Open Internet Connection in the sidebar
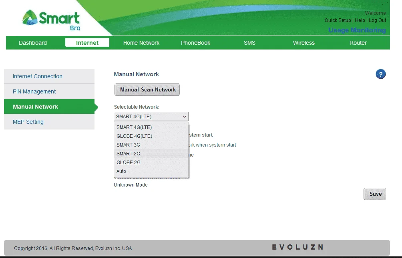The image size is (402, 258). 49,76
